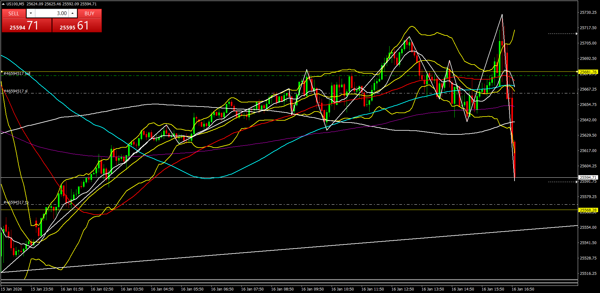The width and height of the screenshot is (600, 293).
Task: Click the BUY button
Action: coord(89,13)
